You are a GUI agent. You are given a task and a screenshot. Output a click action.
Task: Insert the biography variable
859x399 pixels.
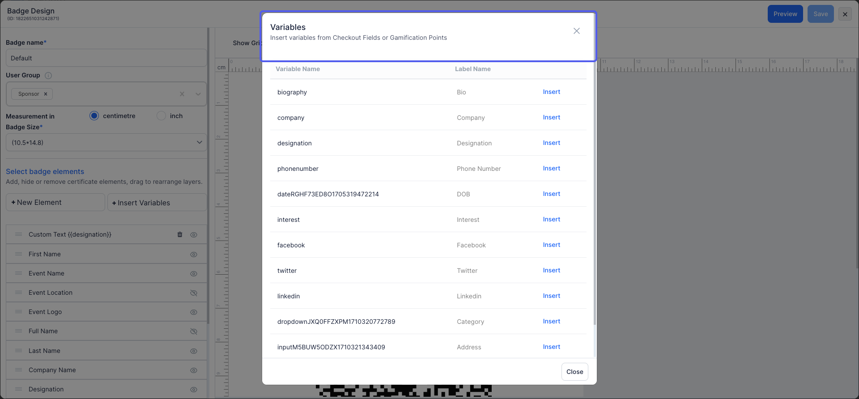click(551, 92)
